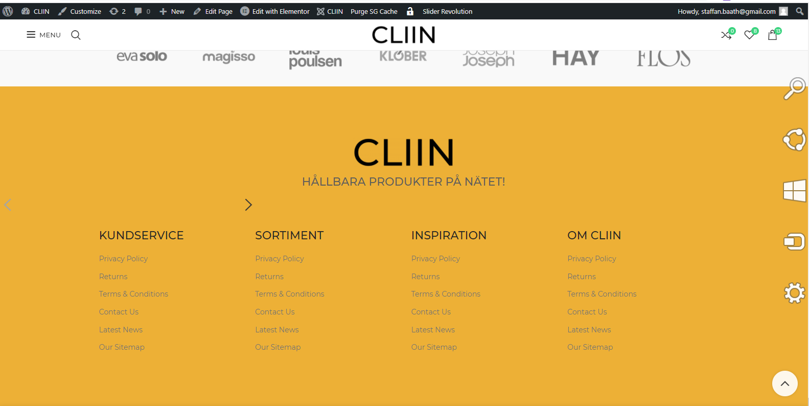The width and height of the screenshot is (809, 406).
Task: Click Purge SG Cache
Action: pyautogui.click(x=374, y=11)
